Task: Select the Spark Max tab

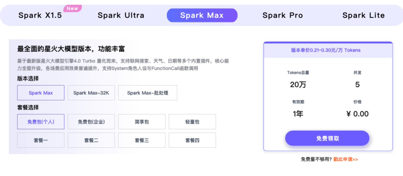Action: [202, 15]
